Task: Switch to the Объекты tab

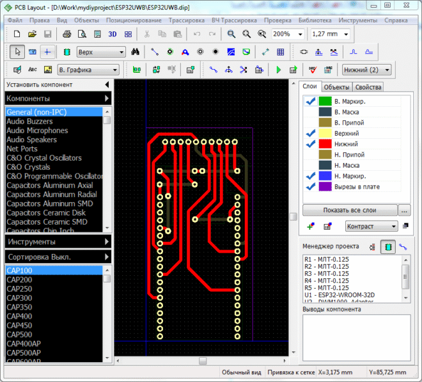Action: 336,87
